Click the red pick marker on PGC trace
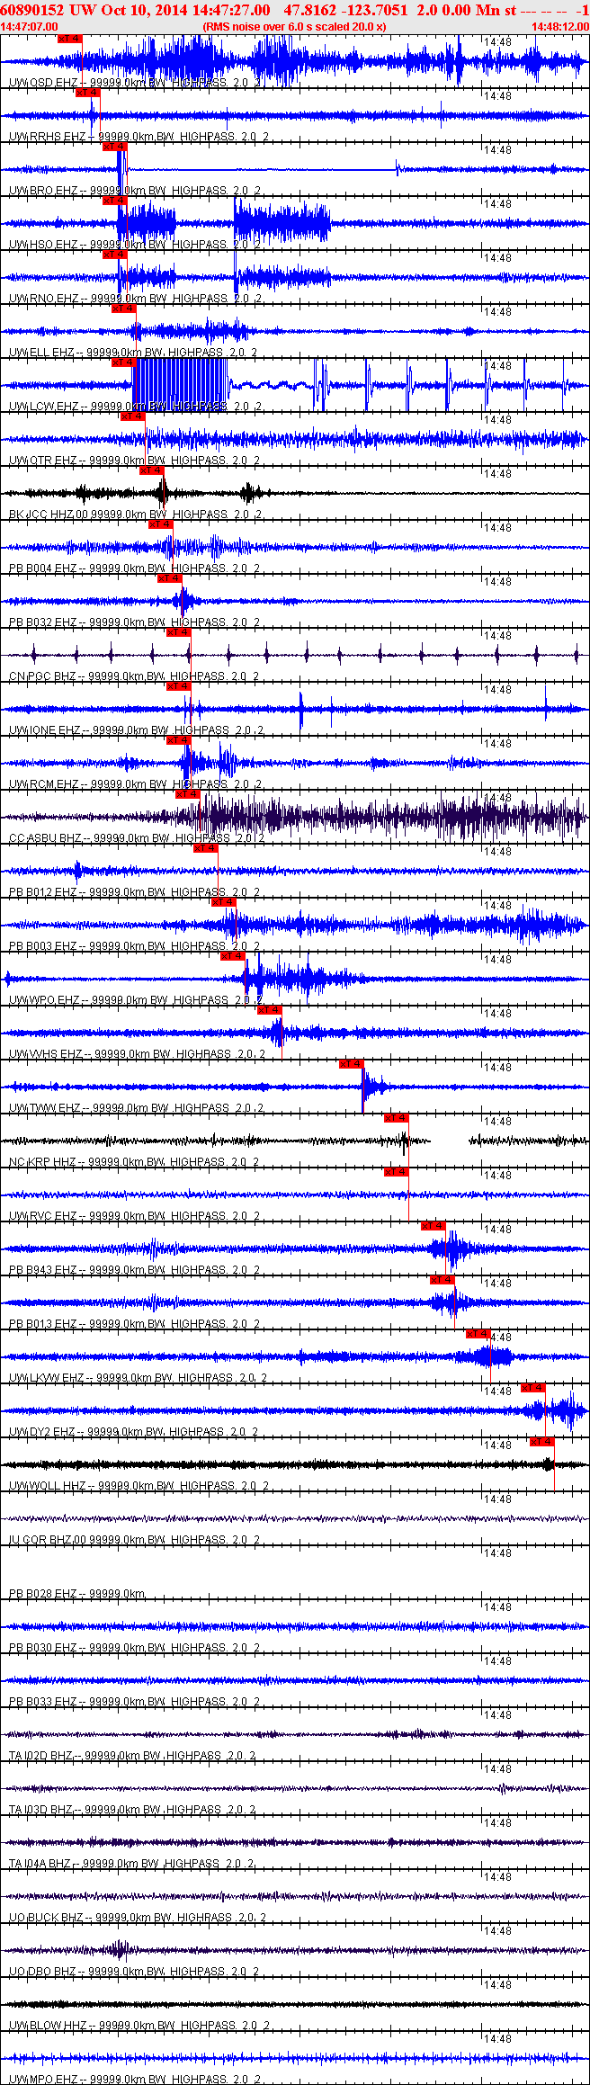Viewport: 590px width, 2085px height. click(x=178, y=632)
